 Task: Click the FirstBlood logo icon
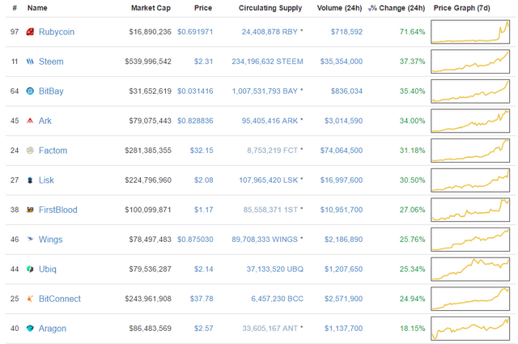click(x=30, y=210)
